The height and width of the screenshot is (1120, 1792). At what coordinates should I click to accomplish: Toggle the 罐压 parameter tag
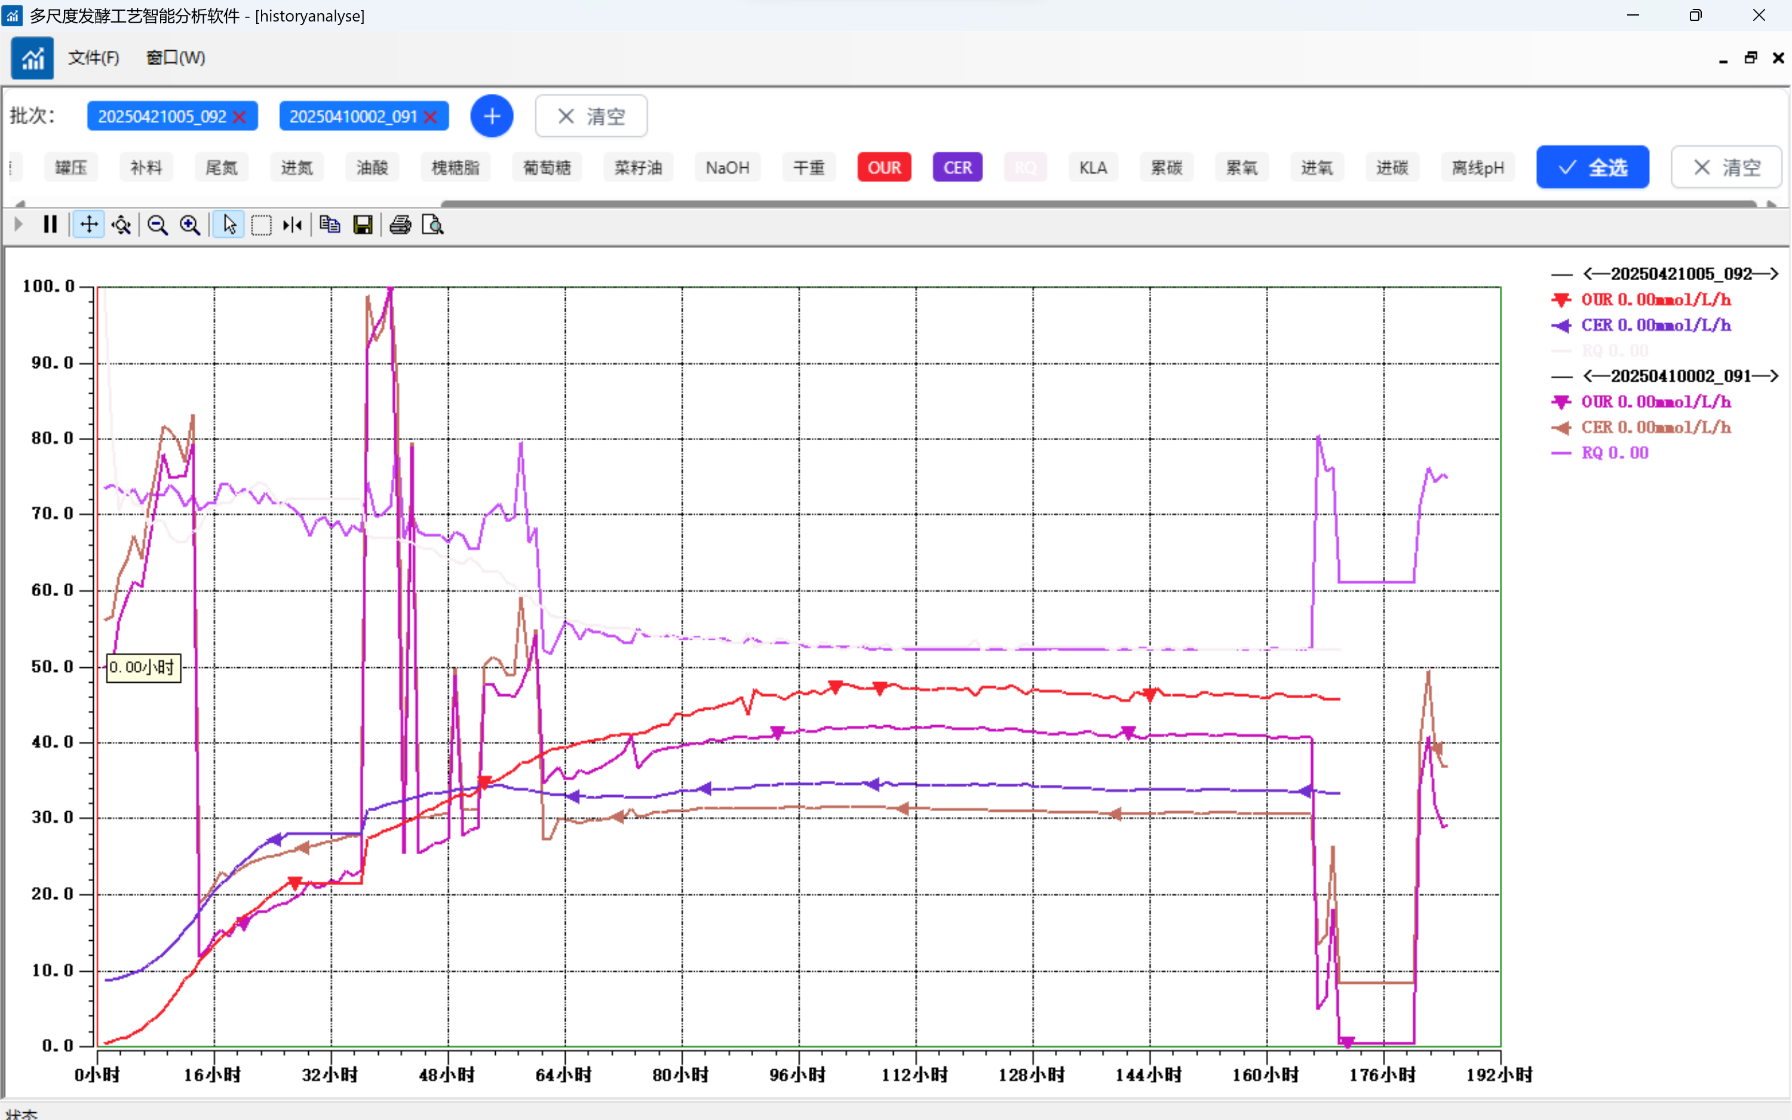click(71, 167)
